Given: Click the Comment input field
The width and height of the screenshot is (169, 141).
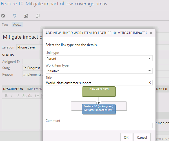Looking at the screenshot, I should (x=99, y=125).
